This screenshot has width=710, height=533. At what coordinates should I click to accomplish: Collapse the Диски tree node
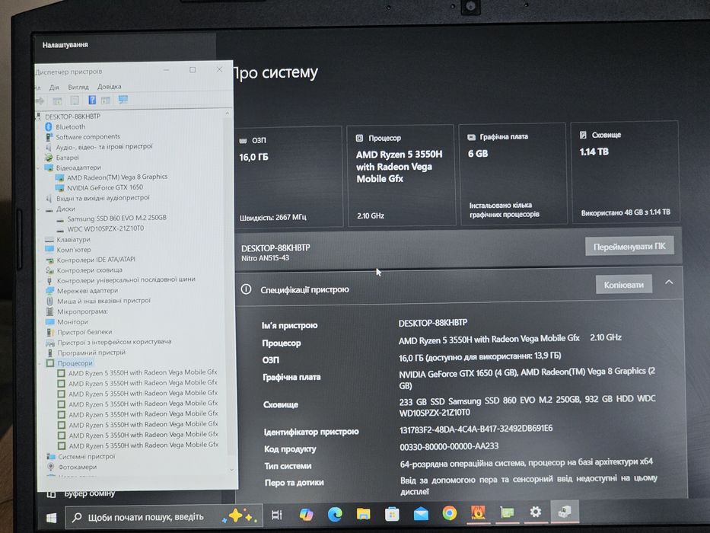[39, 209]
